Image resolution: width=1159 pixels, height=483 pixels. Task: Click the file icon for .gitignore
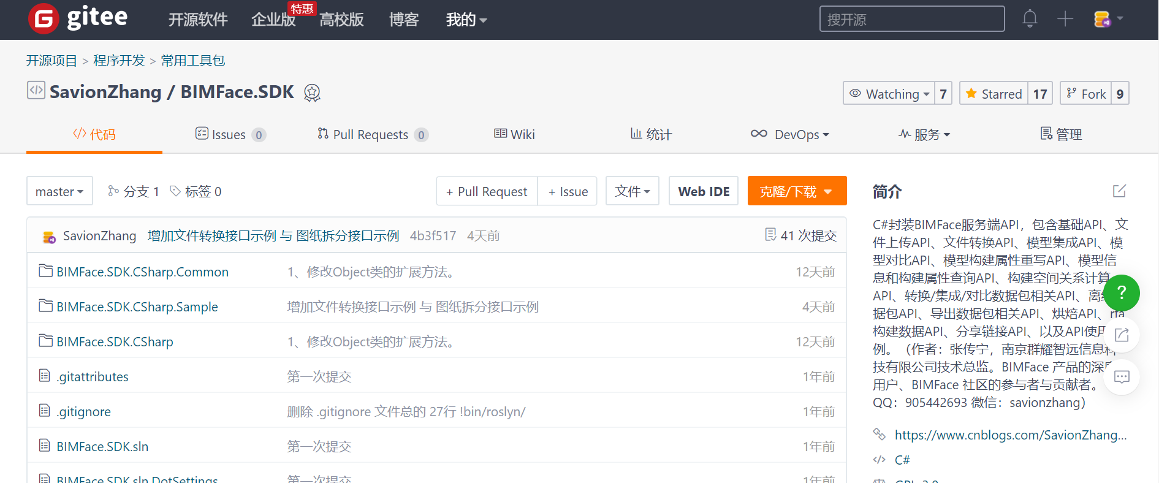click(x=44, y=410)
